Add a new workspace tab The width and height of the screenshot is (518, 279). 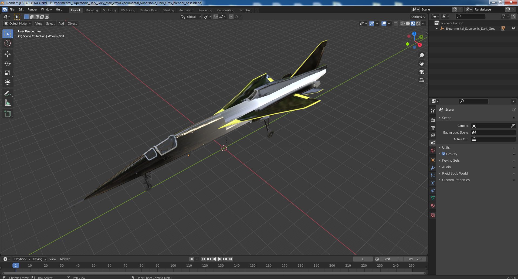pos(257,10)
